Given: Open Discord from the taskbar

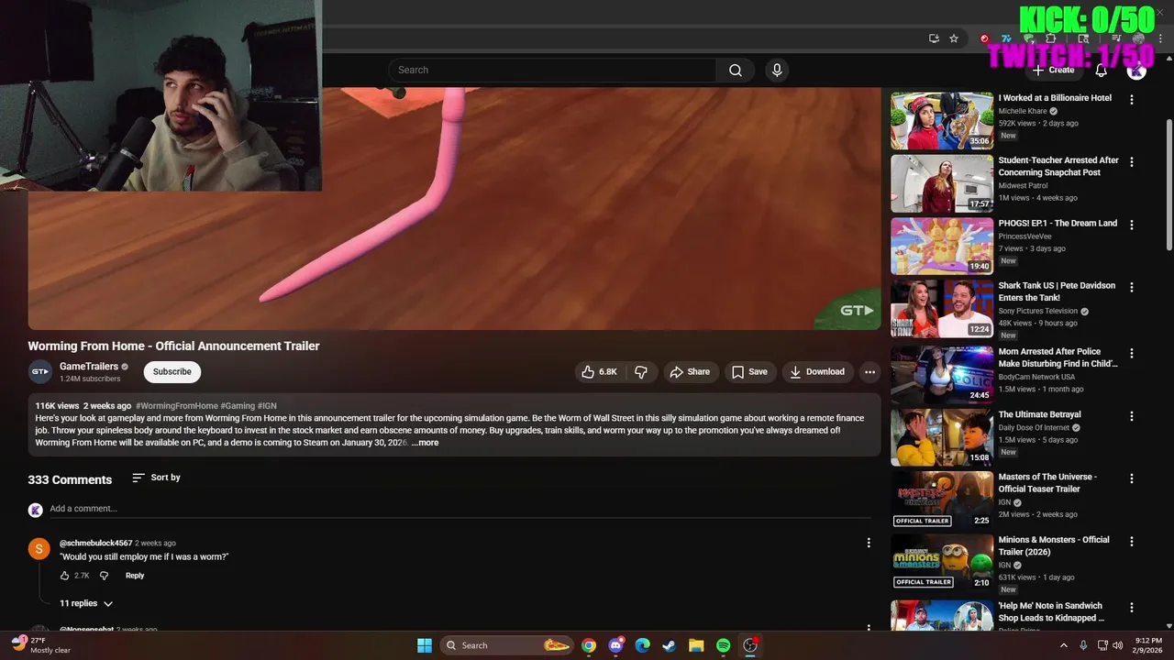Looking at the screenshot, I should click(615, 645).
